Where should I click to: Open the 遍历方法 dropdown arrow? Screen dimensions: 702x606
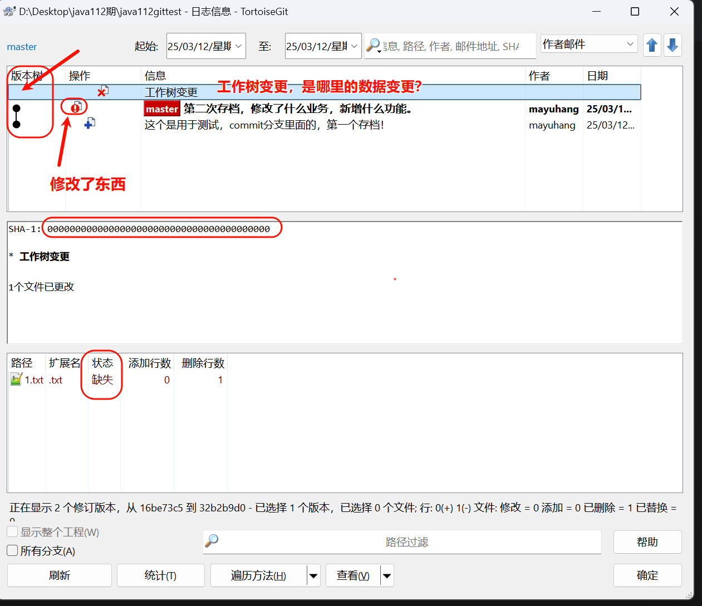pyautogui.click(x=314, y=575)
